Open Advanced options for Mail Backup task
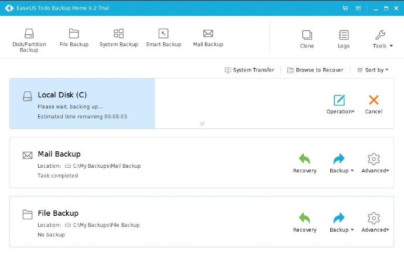Screen dimensions: 404x268 pos(375,163)
